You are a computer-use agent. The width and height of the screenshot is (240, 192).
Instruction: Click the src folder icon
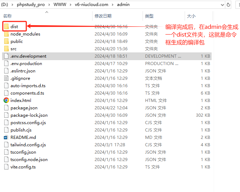(6, 49)
